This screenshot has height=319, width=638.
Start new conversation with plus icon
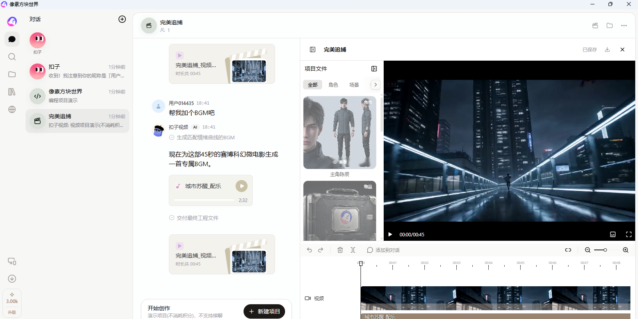[x=122, y=19]
